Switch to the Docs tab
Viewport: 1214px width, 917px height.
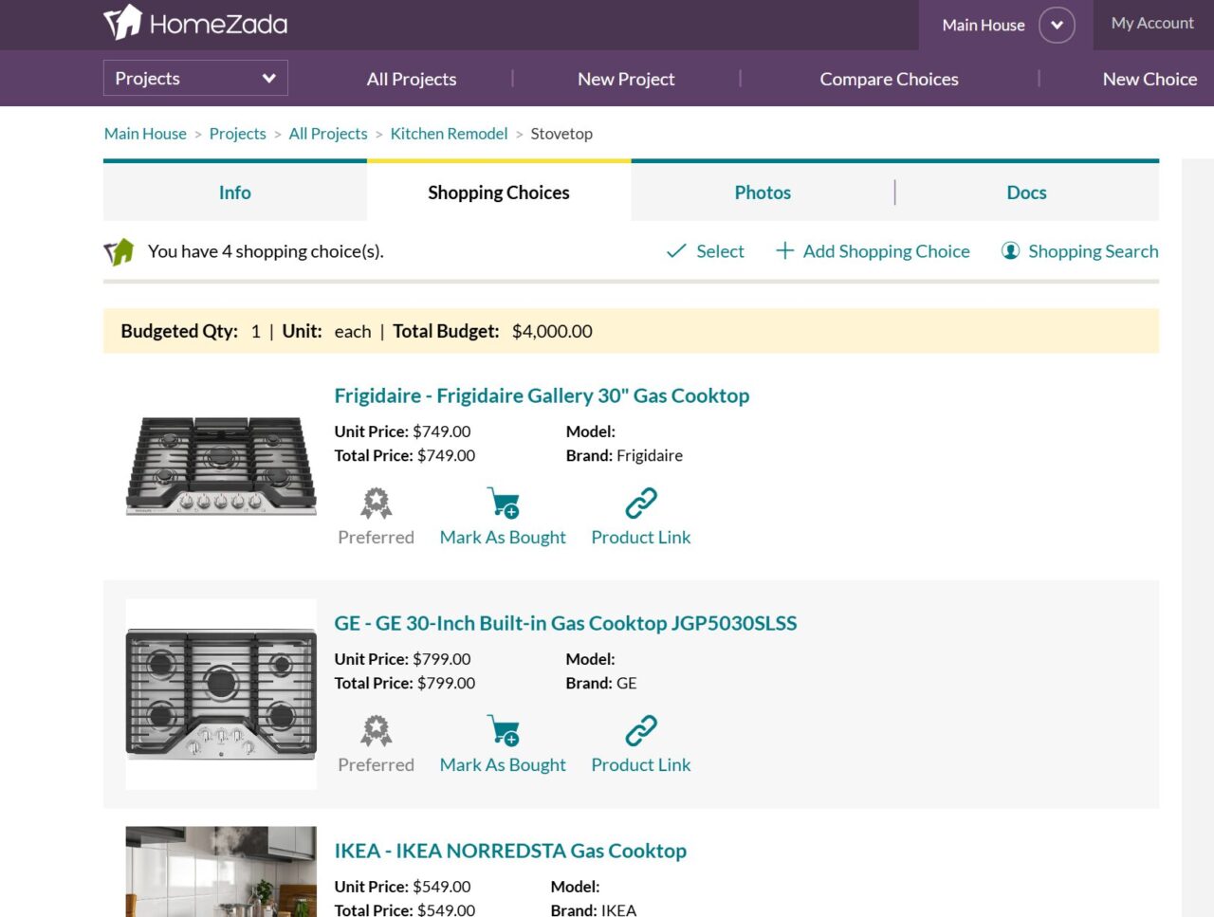(x=1026, y=193)
